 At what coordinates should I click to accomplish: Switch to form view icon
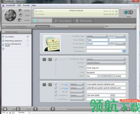(x=126, y=12)
